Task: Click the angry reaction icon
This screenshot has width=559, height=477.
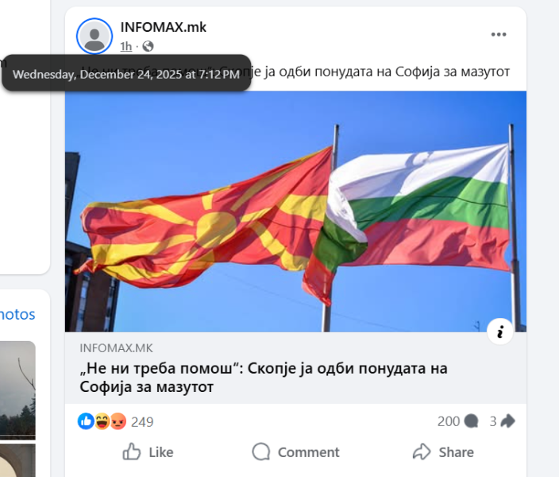Action: pyautogui.click(x=118, y=421)
